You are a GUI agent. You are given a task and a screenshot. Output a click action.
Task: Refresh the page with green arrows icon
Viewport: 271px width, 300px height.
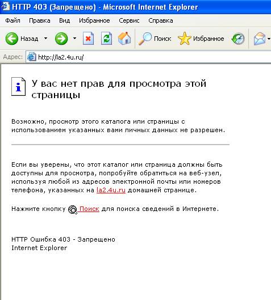106,39
